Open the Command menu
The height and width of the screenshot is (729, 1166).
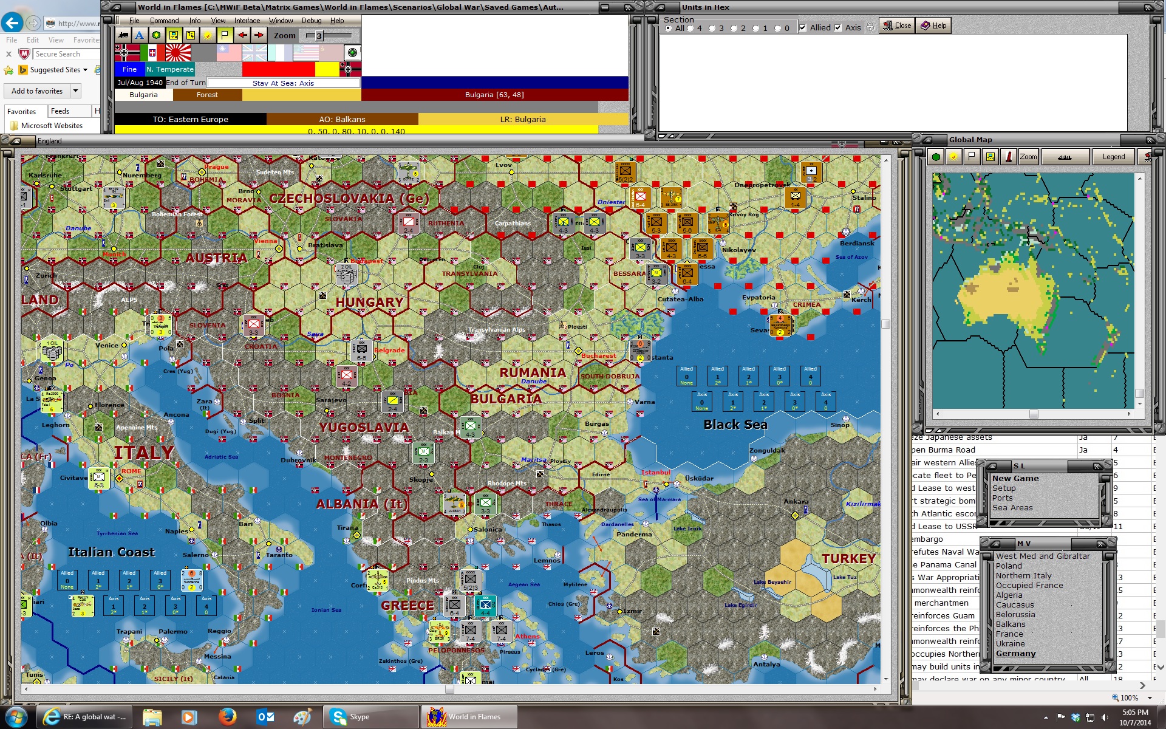164,21
